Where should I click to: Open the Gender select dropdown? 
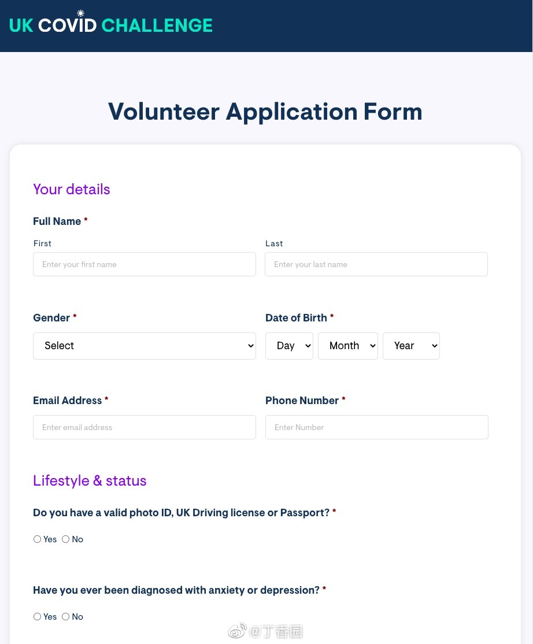coord(145,346)
